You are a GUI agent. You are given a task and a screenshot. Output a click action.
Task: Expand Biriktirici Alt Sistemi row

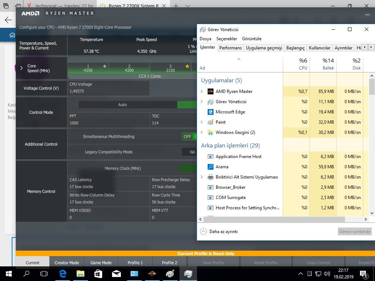click(x=202, y=177)
